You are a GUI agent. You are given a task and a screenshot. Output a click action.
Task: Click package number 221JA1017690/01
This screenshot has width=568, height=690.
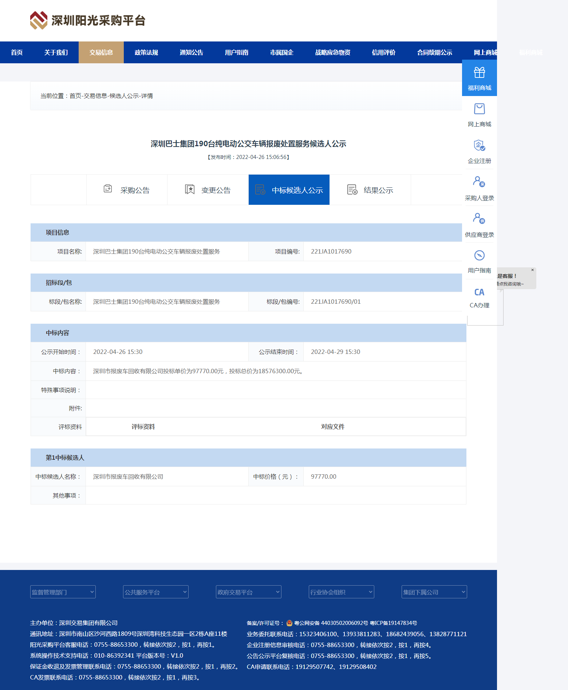click(x=336, y=302)
